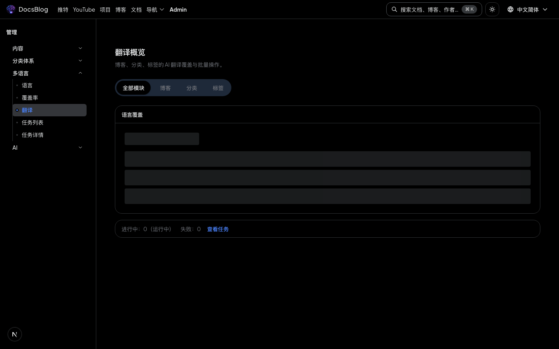This screenshot has height=349, width=559.
Task: Expand the 导航 dropdown menu
Action: click(x=155, y=10)
